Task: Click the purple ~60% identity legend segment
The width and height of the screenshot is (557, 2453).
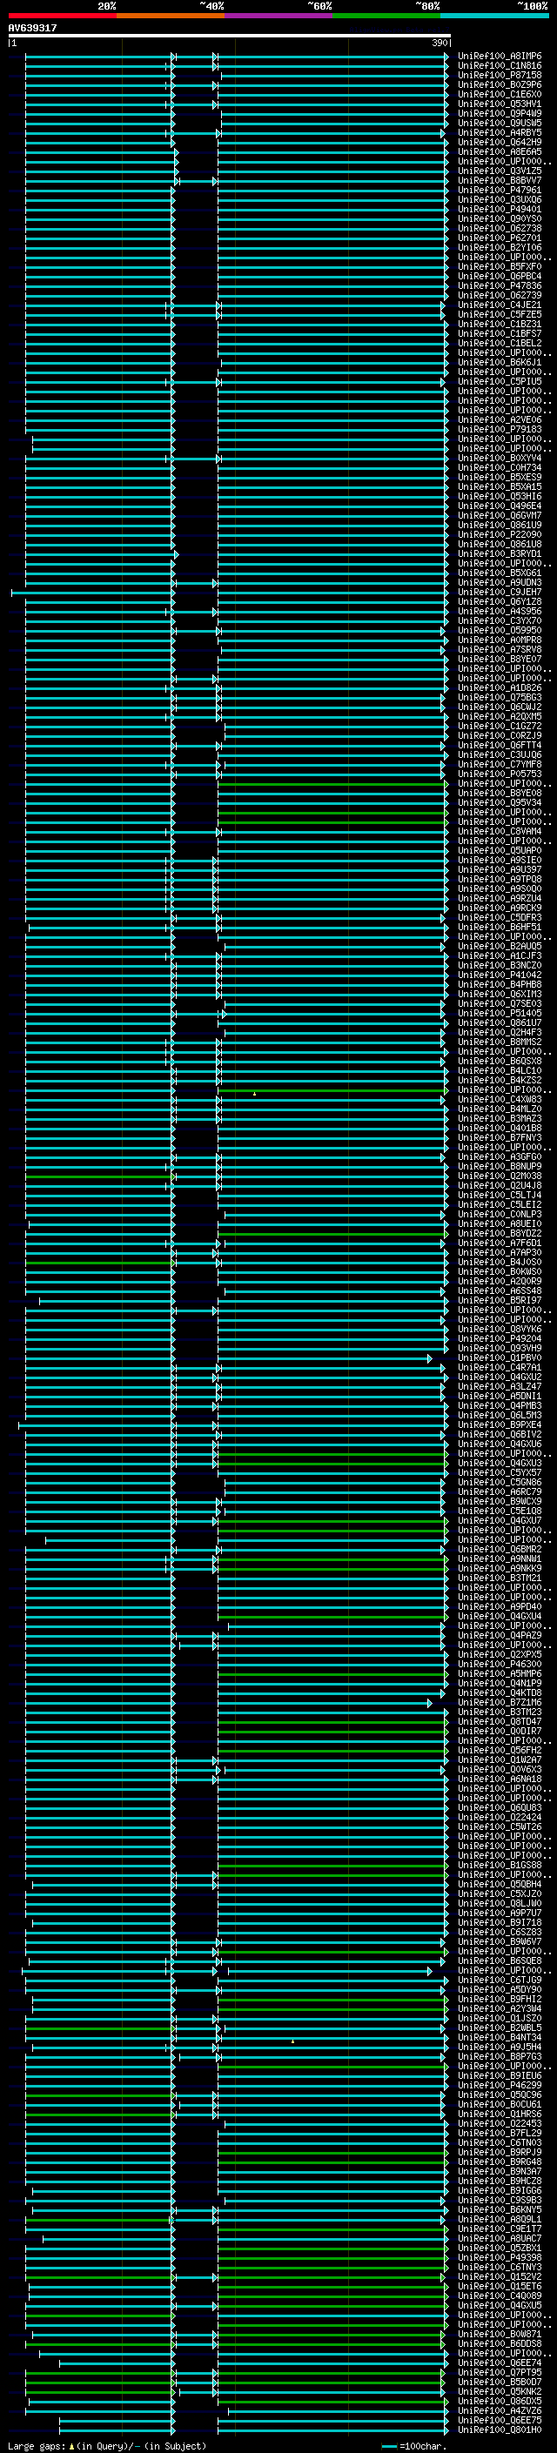Action: (x=279, y=16)
